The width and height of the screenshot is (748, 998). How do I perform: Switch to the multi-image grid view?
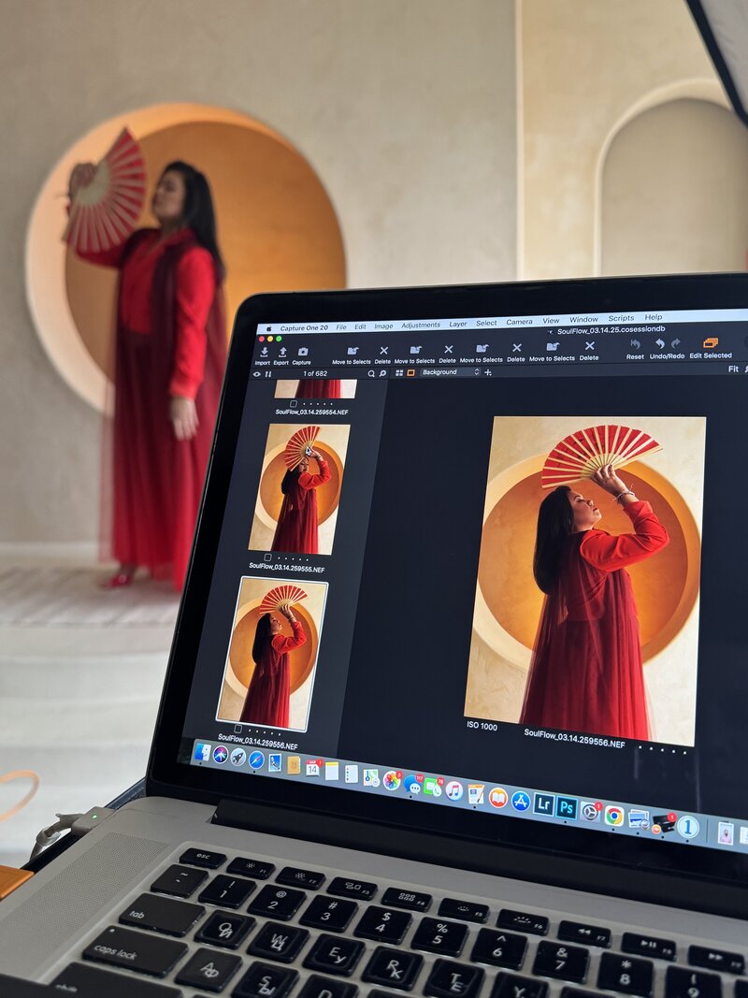click(399, 372)
